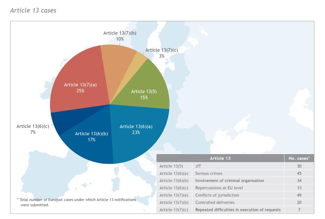Click the 'Article 13(5)' table cell
The width and height of the screenshot is (325, 219).
click(174, 166)
